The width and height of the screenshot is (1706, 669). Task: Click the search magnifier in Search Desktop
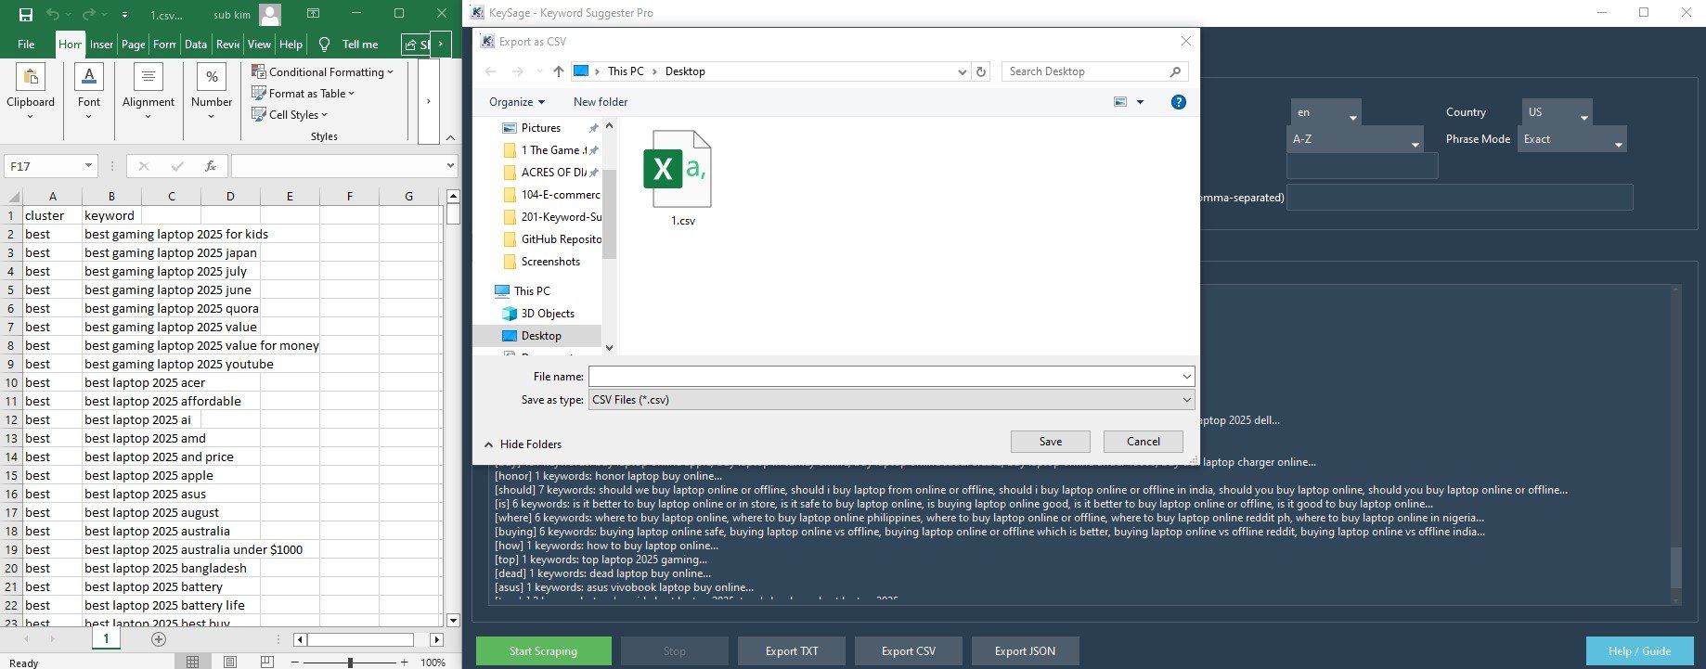(1175, 71)
